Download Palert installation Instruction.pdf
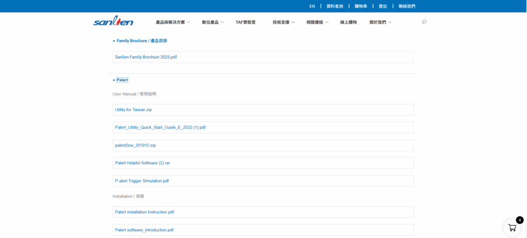This screenshot has width=527, height=238. point(145,212)
